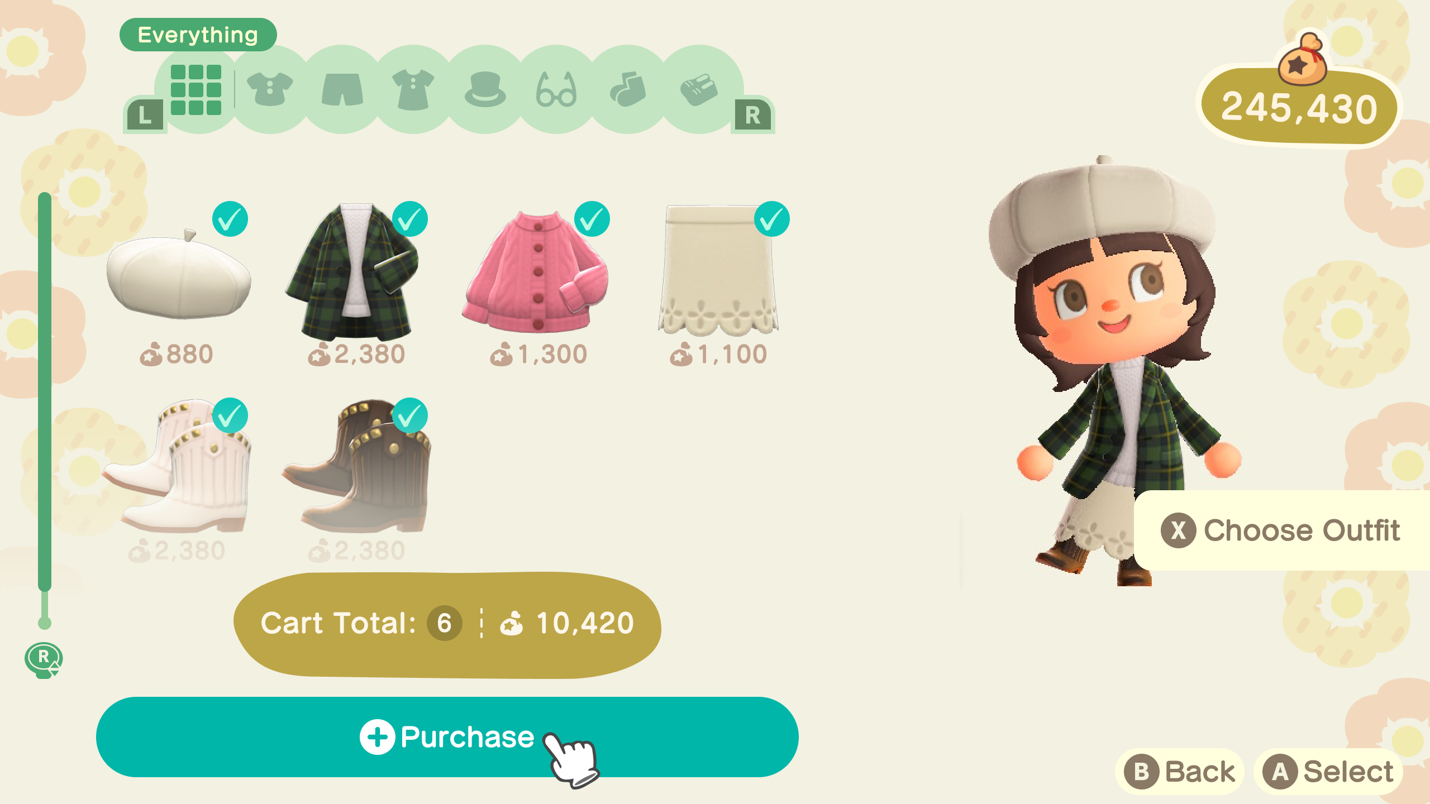Open the bottoms shorts category
This screenshot has width=1430, height=804.
[342, 89]
